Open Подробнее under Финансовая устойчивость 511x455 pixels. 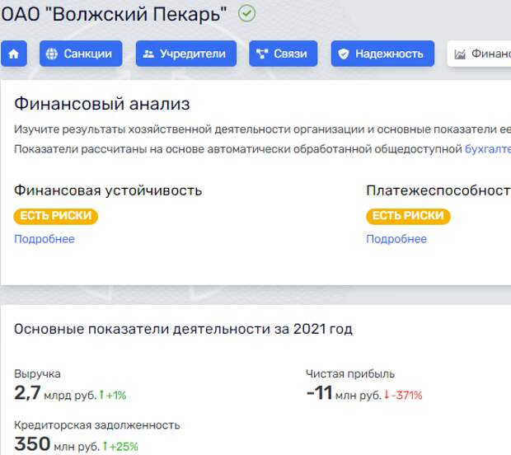(x=45, y=239)
